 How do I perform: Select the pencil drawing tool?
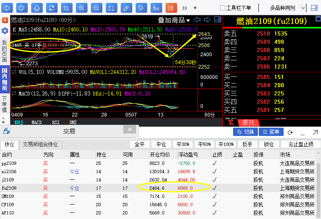point(126,8)
